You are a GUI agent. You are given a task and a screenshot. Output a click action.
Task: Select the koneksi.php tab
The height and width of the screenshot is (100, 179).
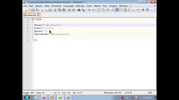coord(31,15)
